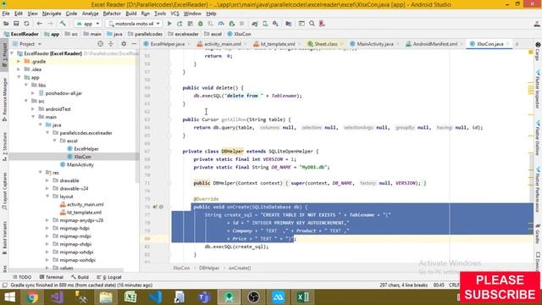Click the Debug bug icon in toolbar
Image resolution: width=542 pixels, height=305 pixels.
(x=200, y=24)
